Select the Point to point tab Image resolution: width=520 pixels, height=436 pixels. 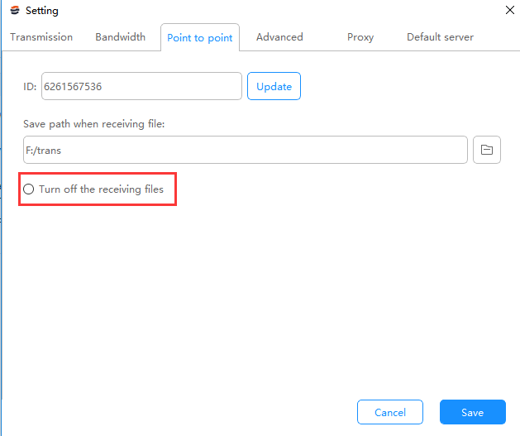click(x=200, y=37)
